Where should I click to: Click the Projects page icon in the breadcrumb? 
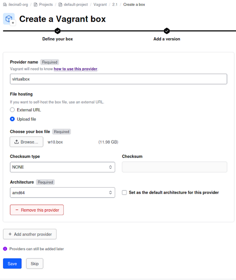35,4
